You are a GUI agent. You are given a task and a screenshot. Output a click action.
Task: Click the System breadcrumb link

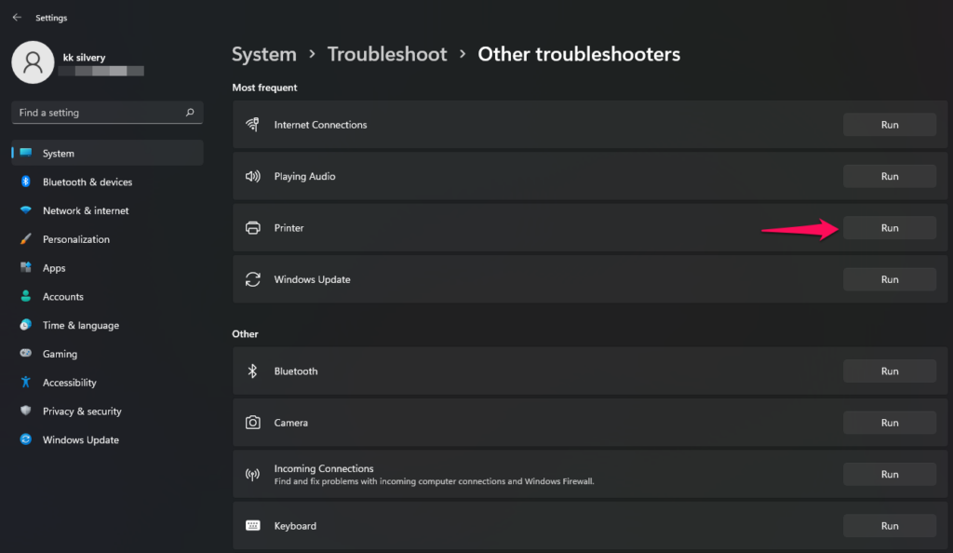point(263,54)
